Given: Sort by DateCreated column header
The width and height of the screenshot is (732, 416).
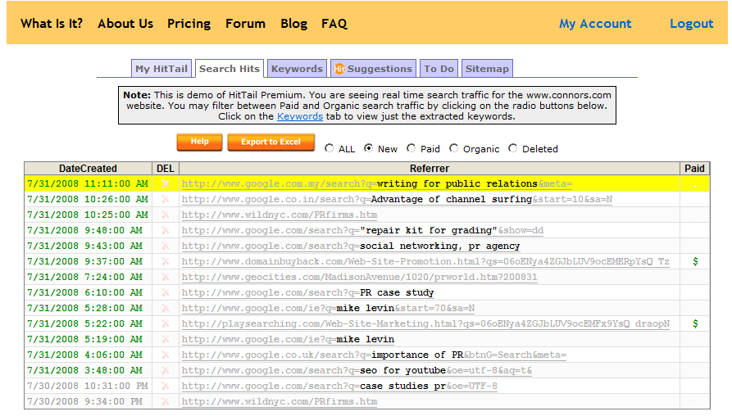Looking at the screenshot, I should point(89,169).
